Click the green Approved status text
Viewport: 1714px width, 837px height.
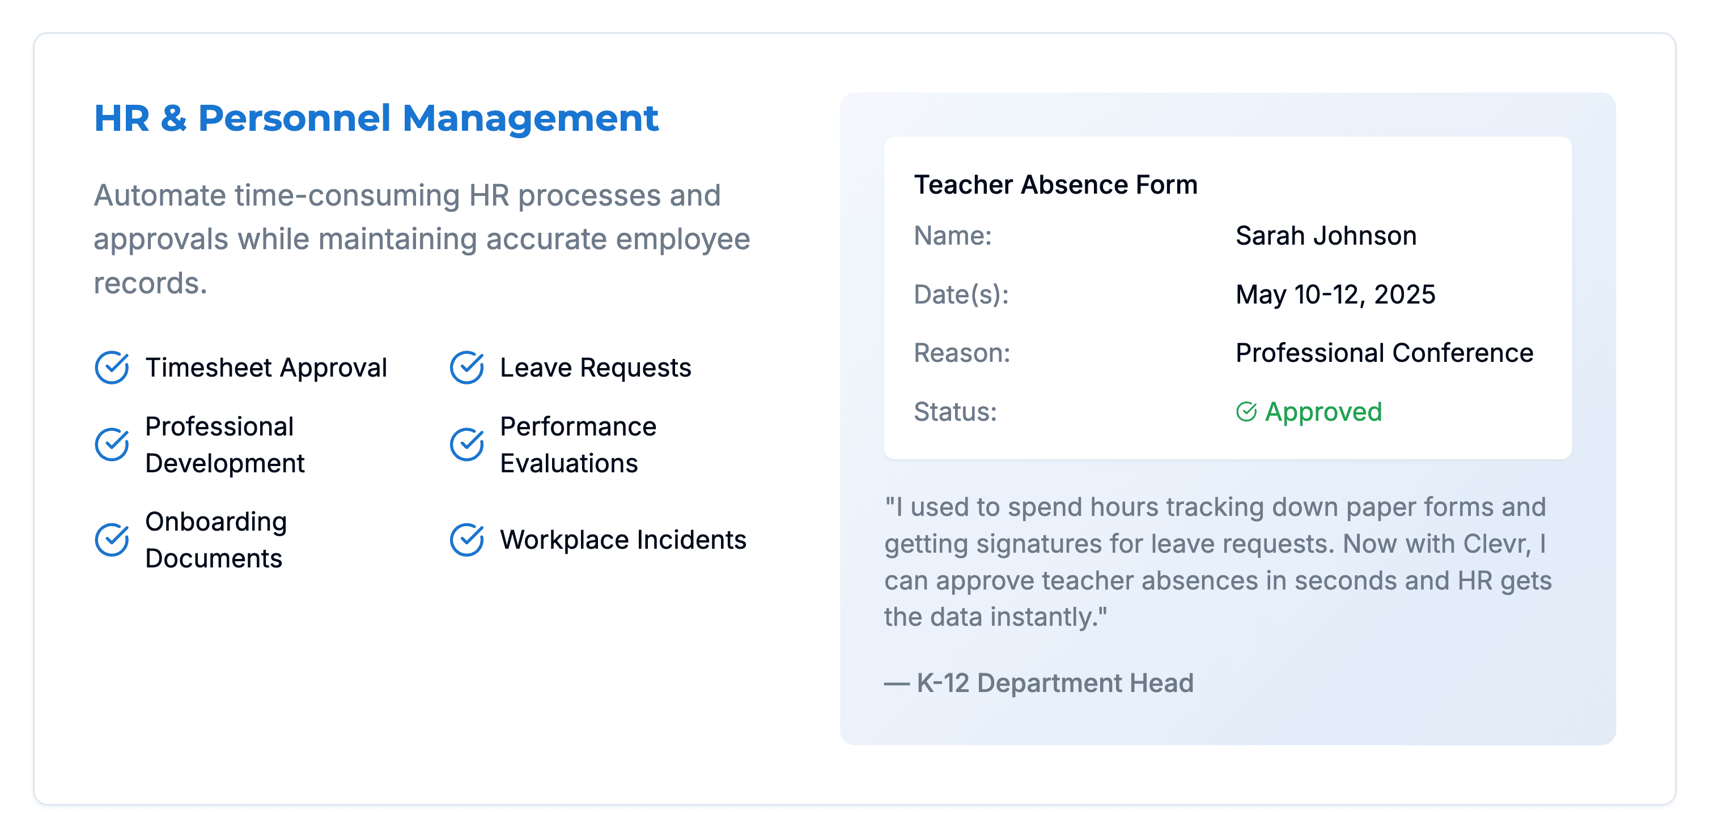pyautogui.click(x=1323, y=412)
